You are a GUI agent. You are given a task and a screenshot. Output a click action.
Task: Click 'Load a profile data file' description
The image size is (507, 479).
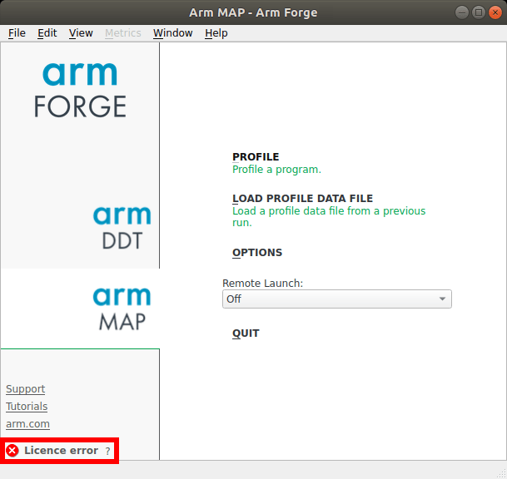(329, 217)
